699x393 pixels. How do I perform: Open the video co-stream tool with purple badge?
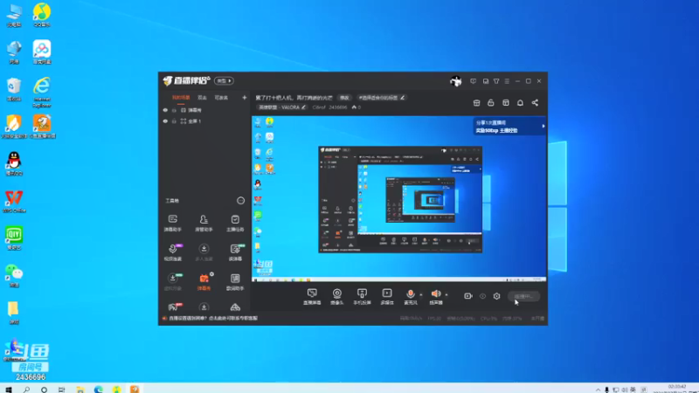[x=173, y=252]
